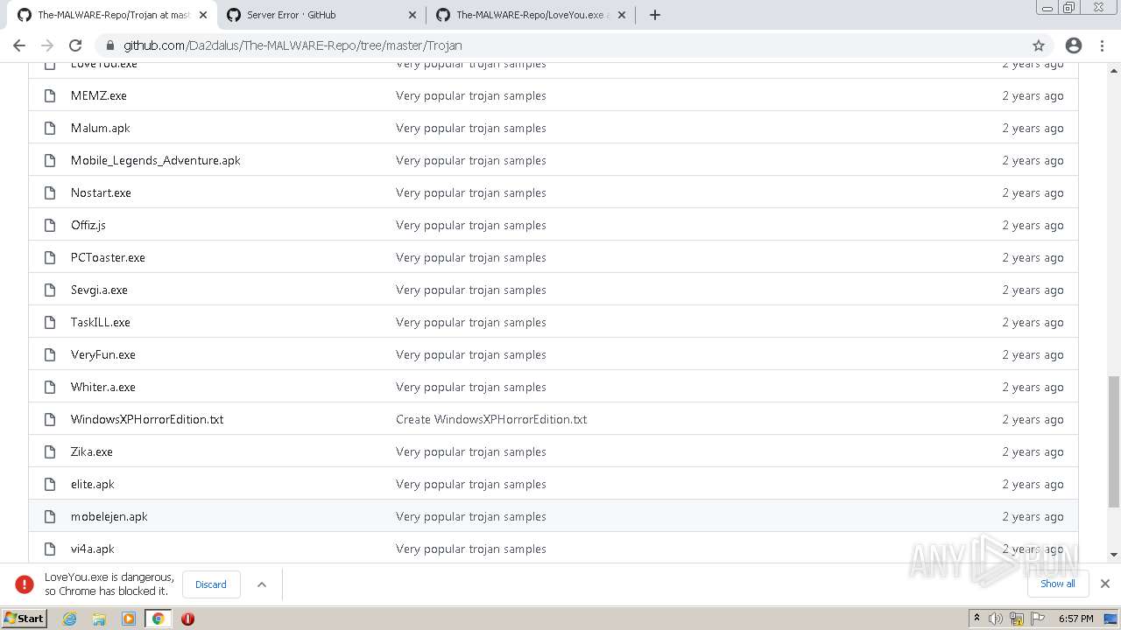Open the TaskILL.exe file link
Screen dimensions: 1121x630
[101, 322]
